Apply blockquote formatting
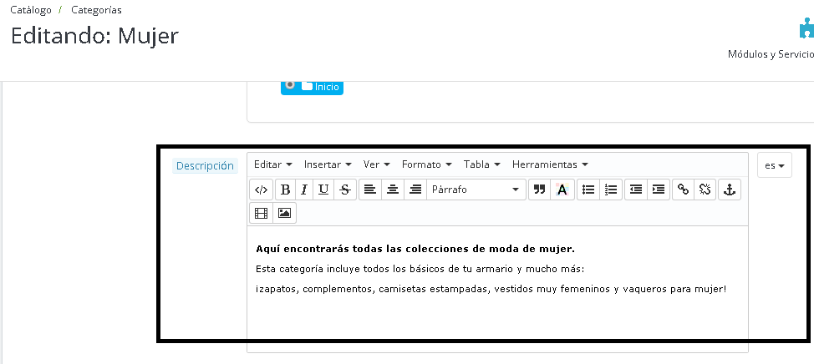The width and height of the screenshot is (814, 364). click(540, 190)
